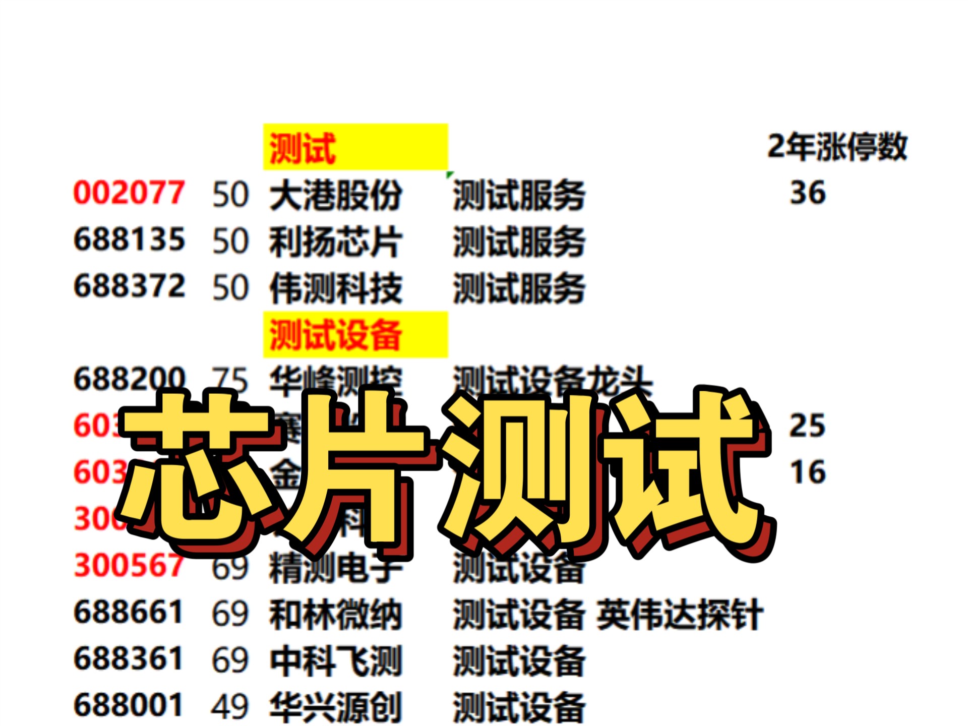The image size is (968, 726).
Task: Select stock code 688200
Action: click(129, 378)
